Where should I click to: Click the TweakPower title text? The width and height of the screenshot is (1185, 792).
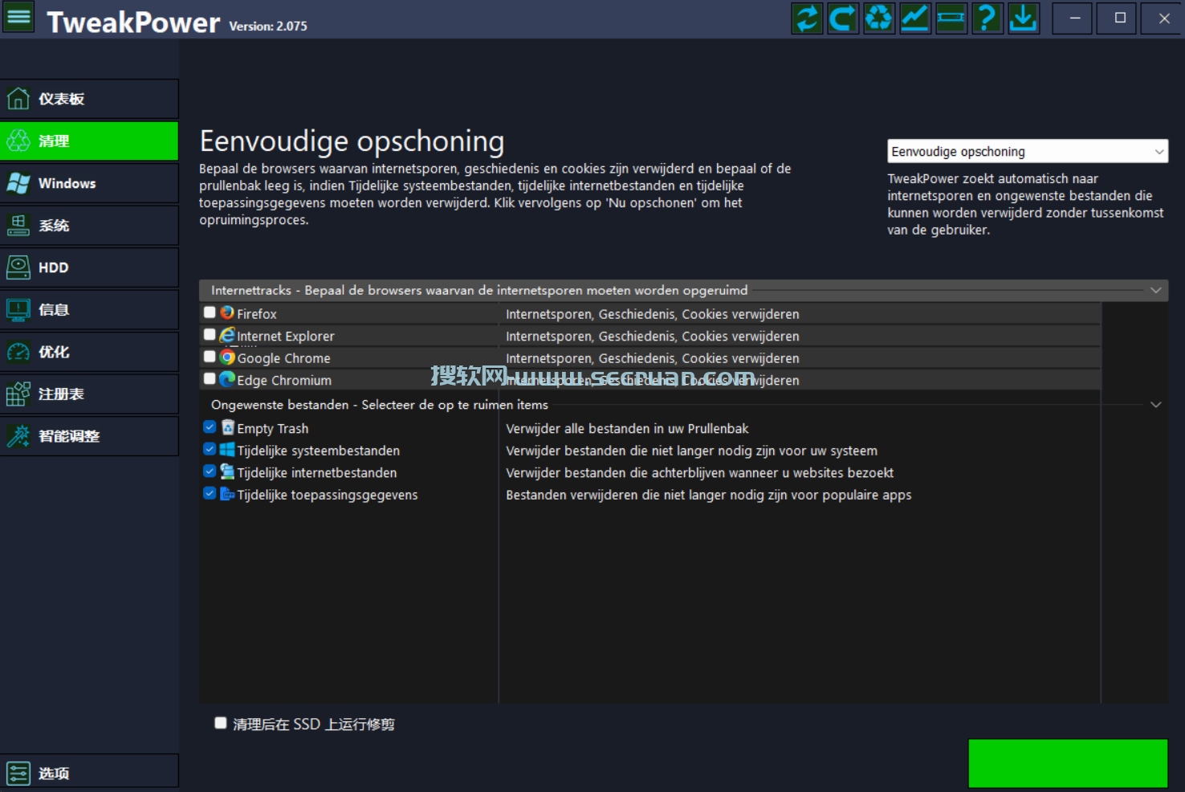(133, 22)
